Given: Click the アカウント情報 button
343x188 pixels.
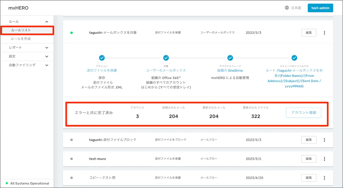Looking at the screenshot, I should tap(304, 113).
